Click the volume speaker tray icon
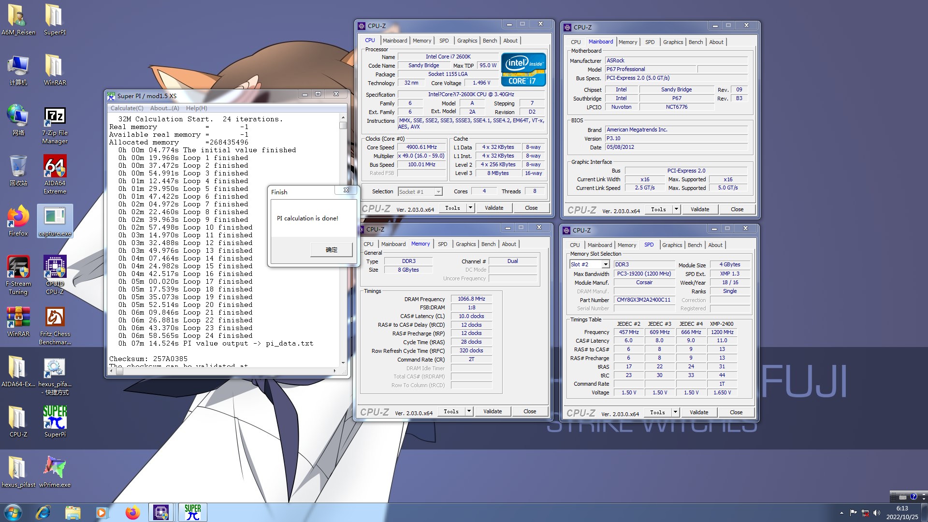Screen dimensions: 928x522 tap(877, 513)
